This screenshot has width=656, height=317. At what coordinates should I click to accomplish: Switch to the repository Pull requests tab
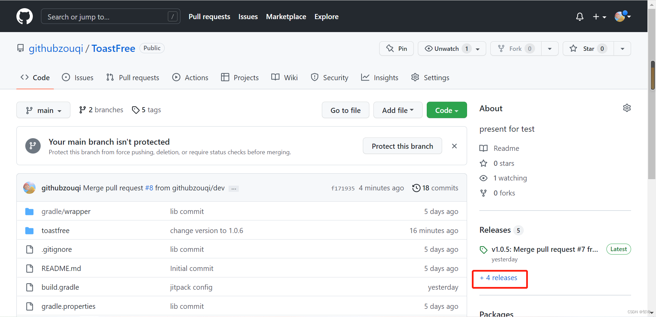coord(133,77)
